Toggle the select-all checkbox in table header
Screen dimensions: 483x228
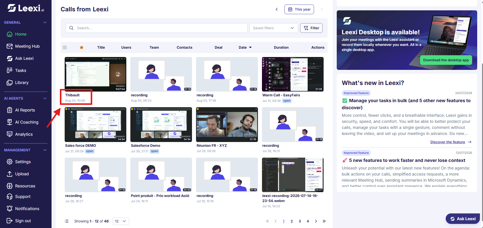tap(65, 47)
